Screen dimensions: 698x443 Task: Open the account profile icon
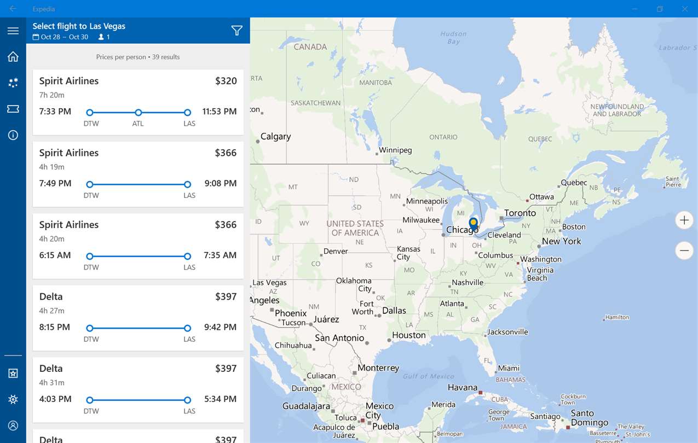click(13, 425)
